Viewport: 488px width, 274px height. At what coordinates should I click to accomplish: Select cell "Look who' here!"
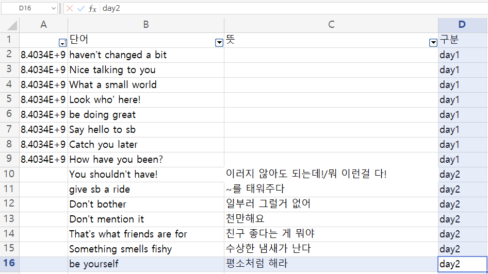click(x=146, y=99)
